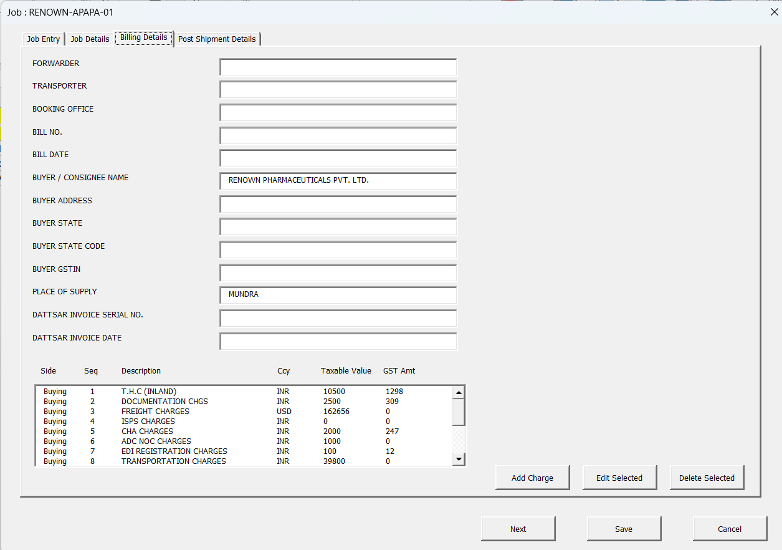Select the EDI REGISTRATION CHARGES row
The width and height of the screenshot is (782, 550).
(x=244, y=451)
